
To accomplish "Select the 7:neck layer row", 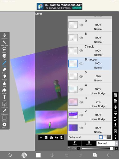I will click(x=90, y=51).
